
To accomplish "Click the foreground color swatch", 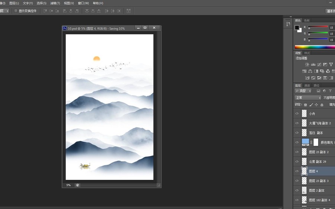I will point(297,27).
